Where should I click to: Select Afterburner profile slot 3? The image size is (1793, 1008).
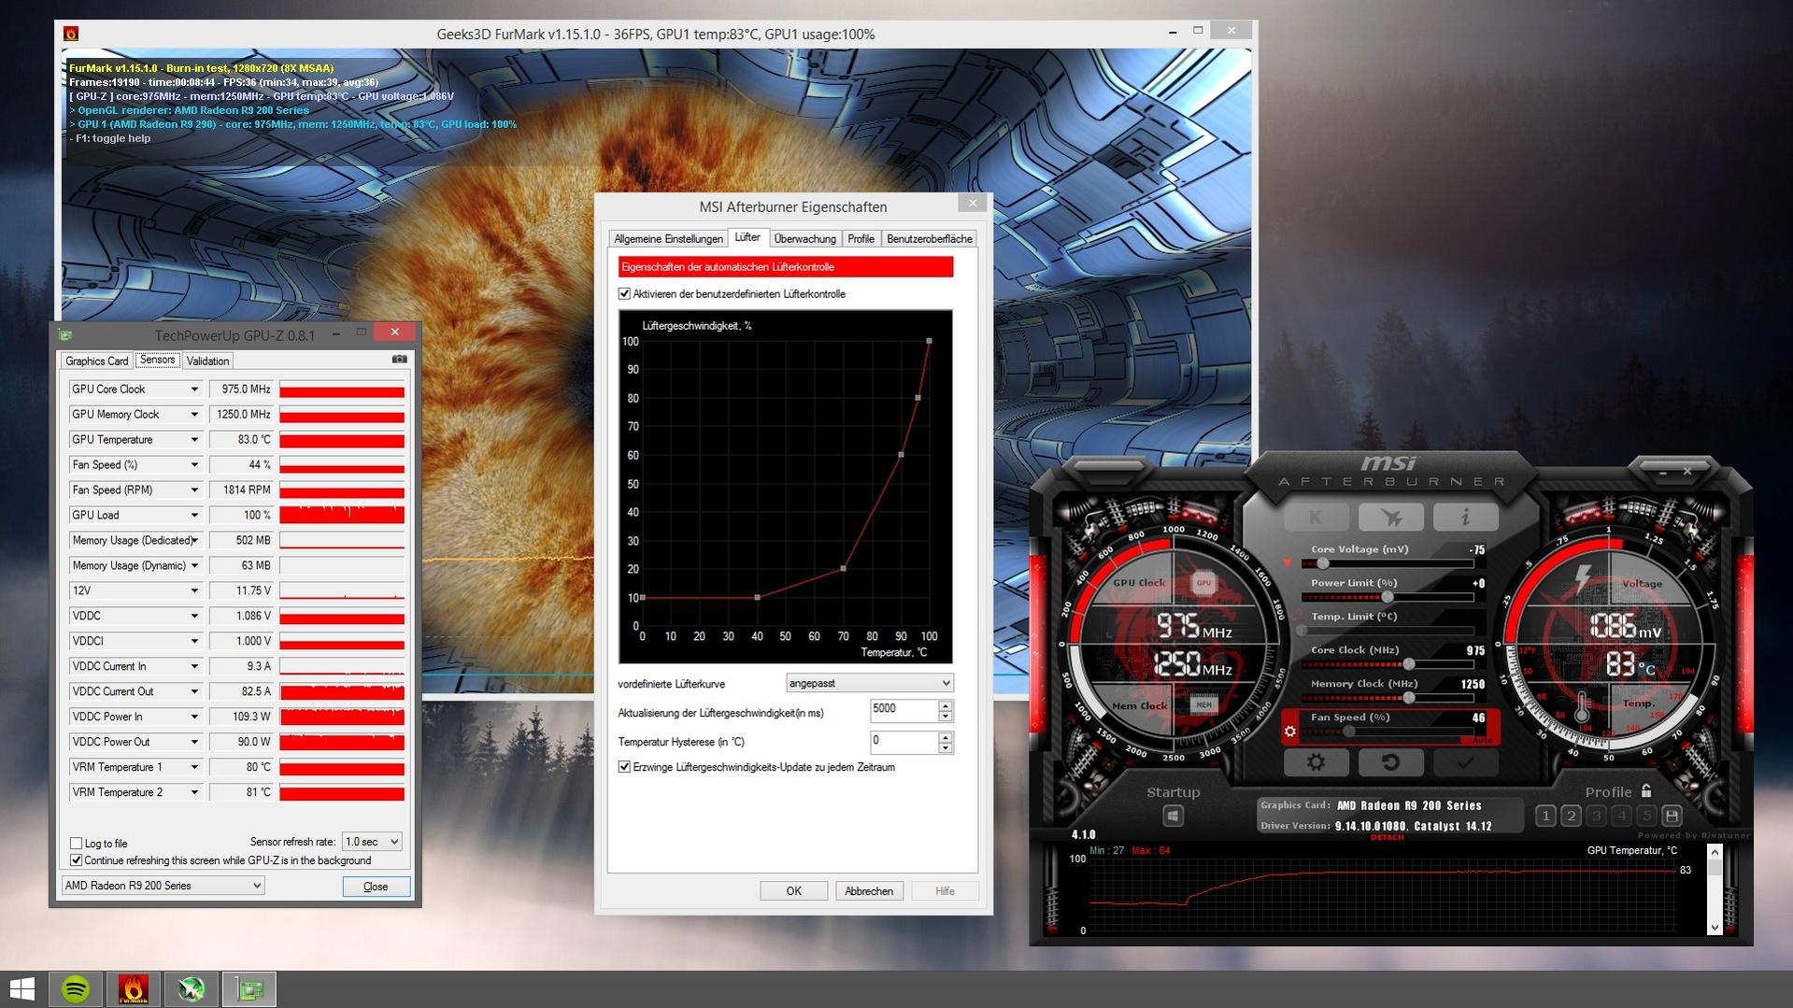point(1596,816)
